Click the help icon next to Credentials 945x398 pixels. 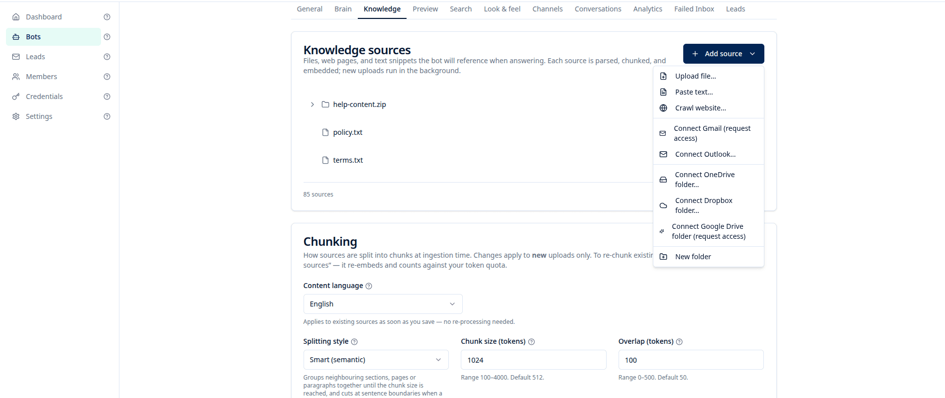tap(107, 97)
